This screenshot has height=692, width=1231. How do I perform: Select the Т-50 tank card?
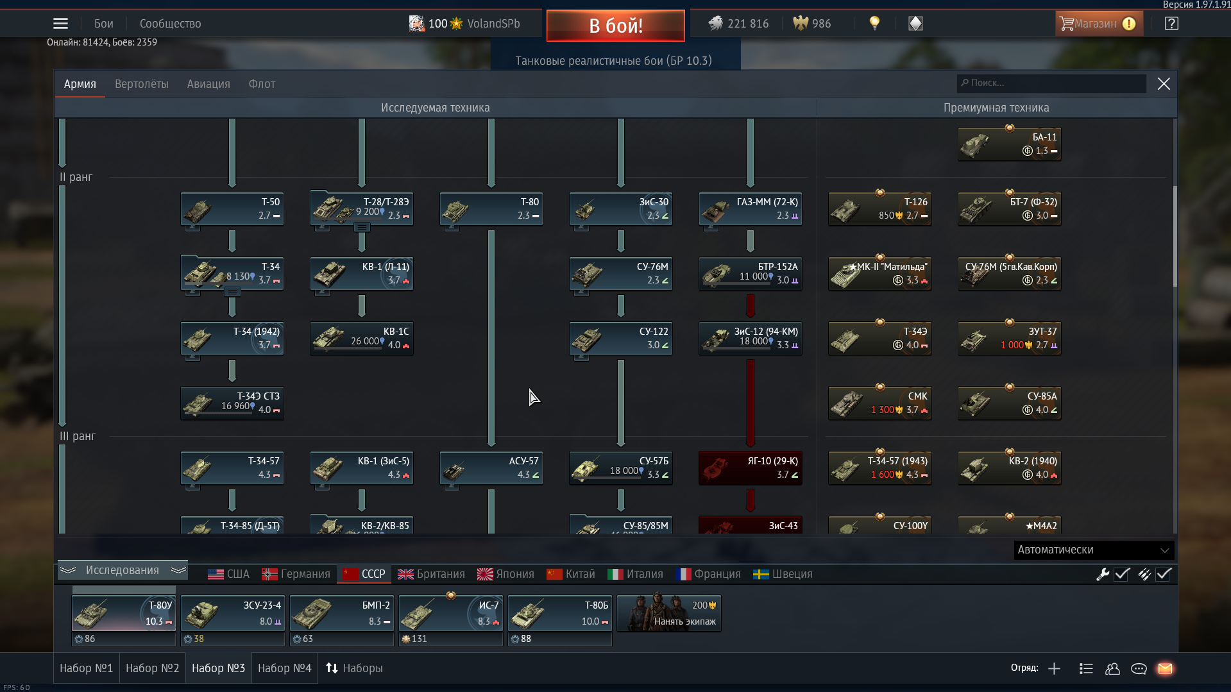tap(232, 208)
